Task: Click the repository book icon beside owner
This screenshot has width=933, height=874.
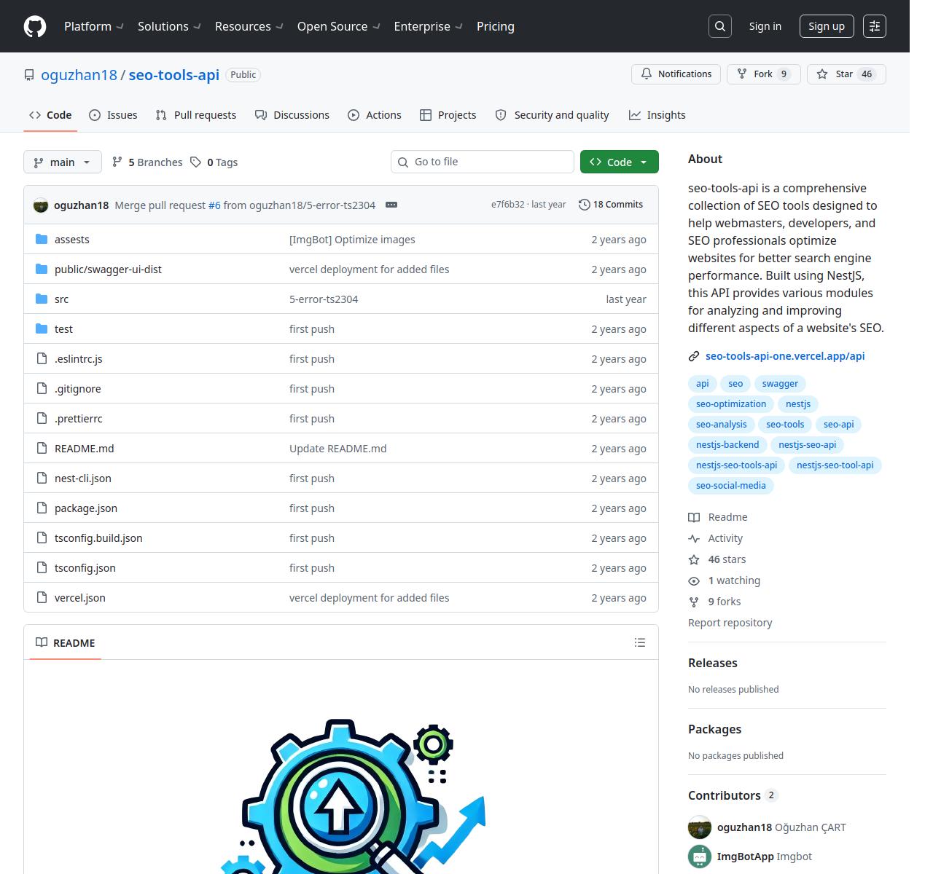Action: point(29,75)
